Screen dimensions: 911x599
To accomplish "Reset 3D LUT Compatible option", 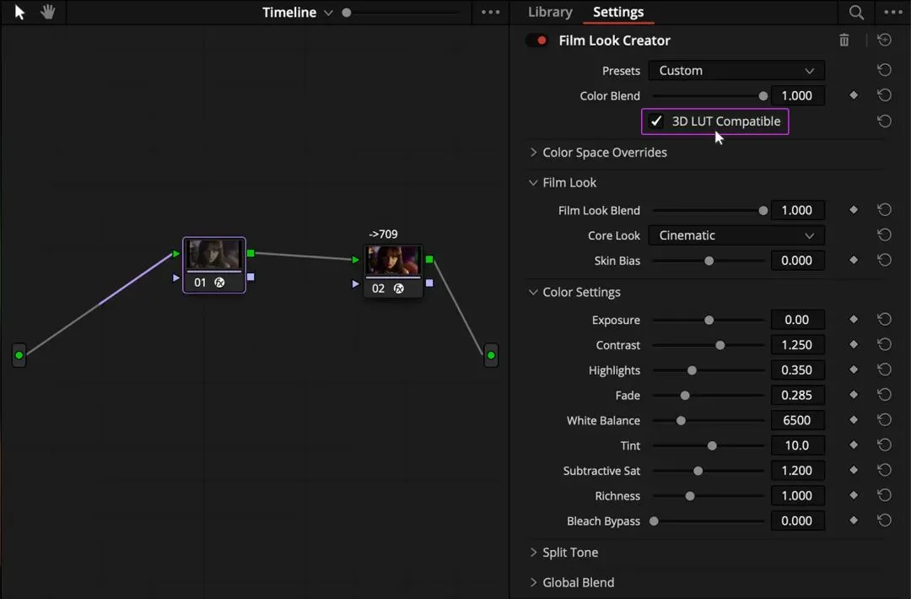I will (x=884, y=121).
